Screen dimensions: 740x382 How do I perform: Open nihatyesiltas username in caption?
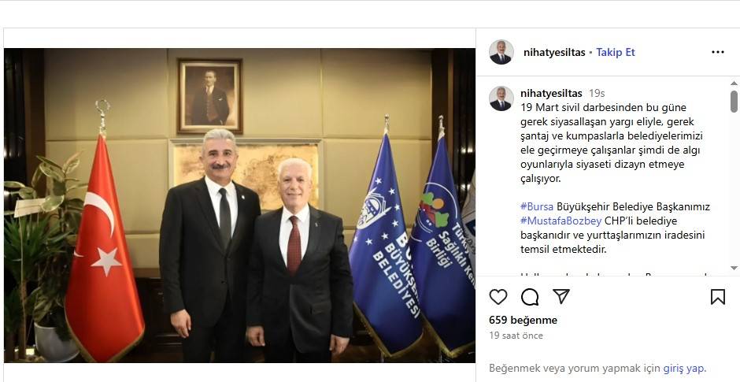pos(551,94)
